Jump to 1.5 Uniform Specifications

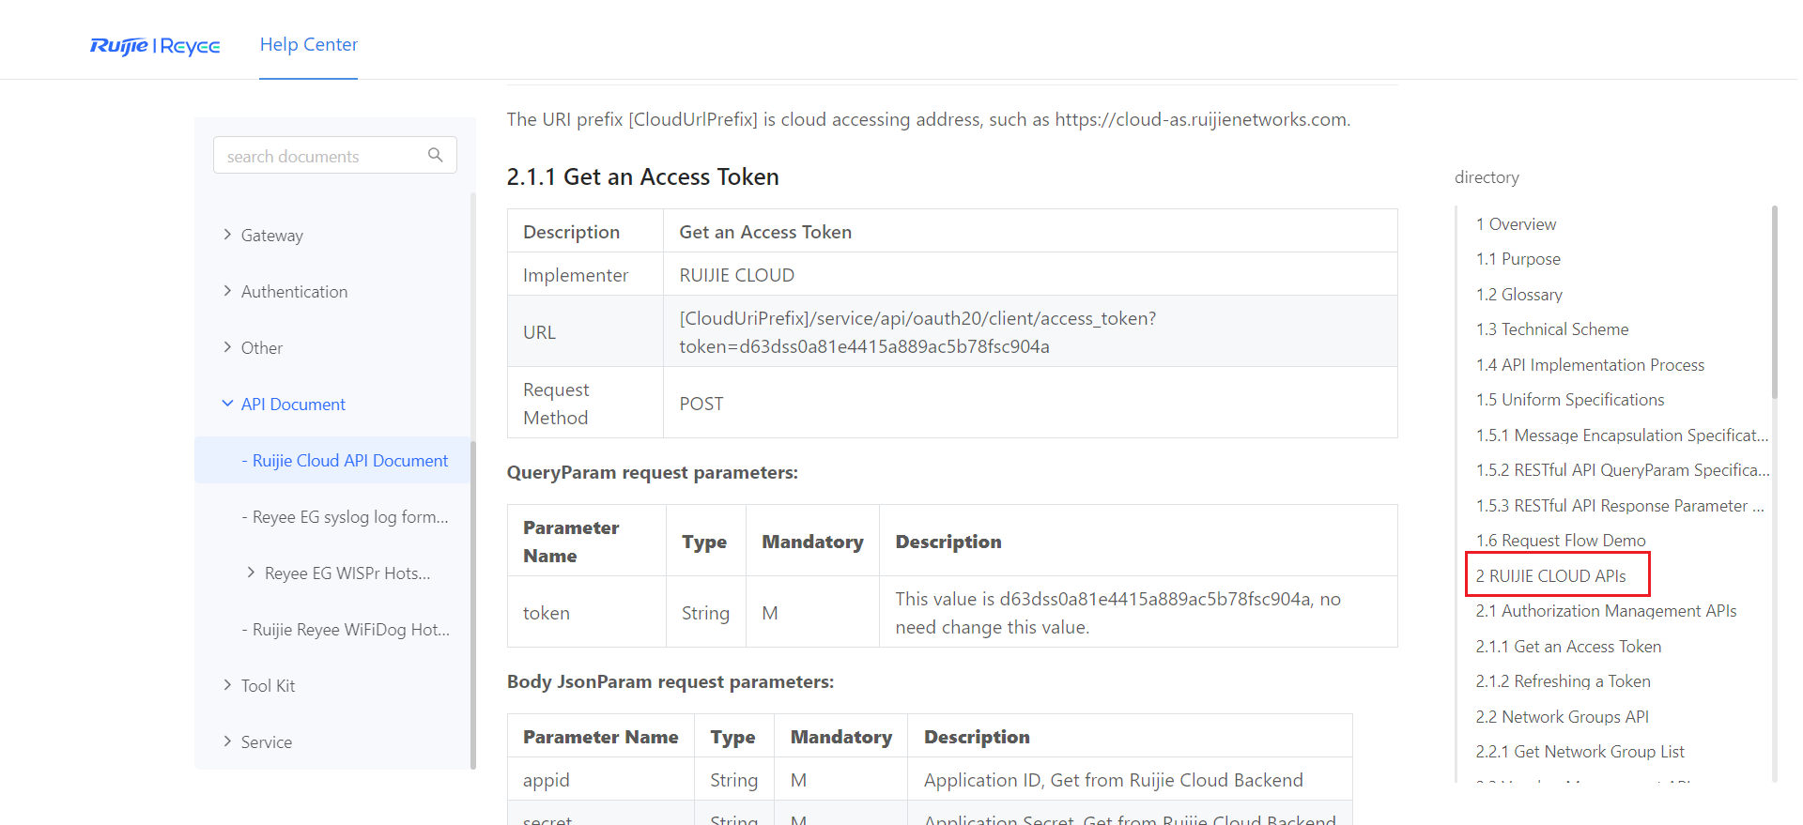(1569, 400)
